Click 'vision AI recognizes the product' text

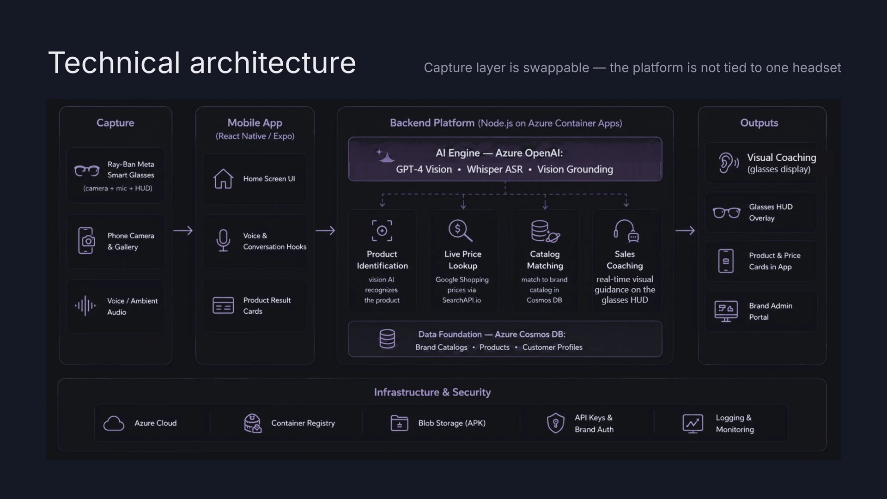pyautogui.click(x=382, y=290)
